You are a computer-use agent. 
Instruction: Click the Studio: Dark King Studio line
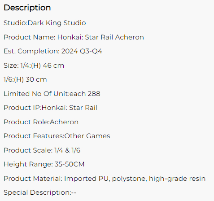point(45,23)
